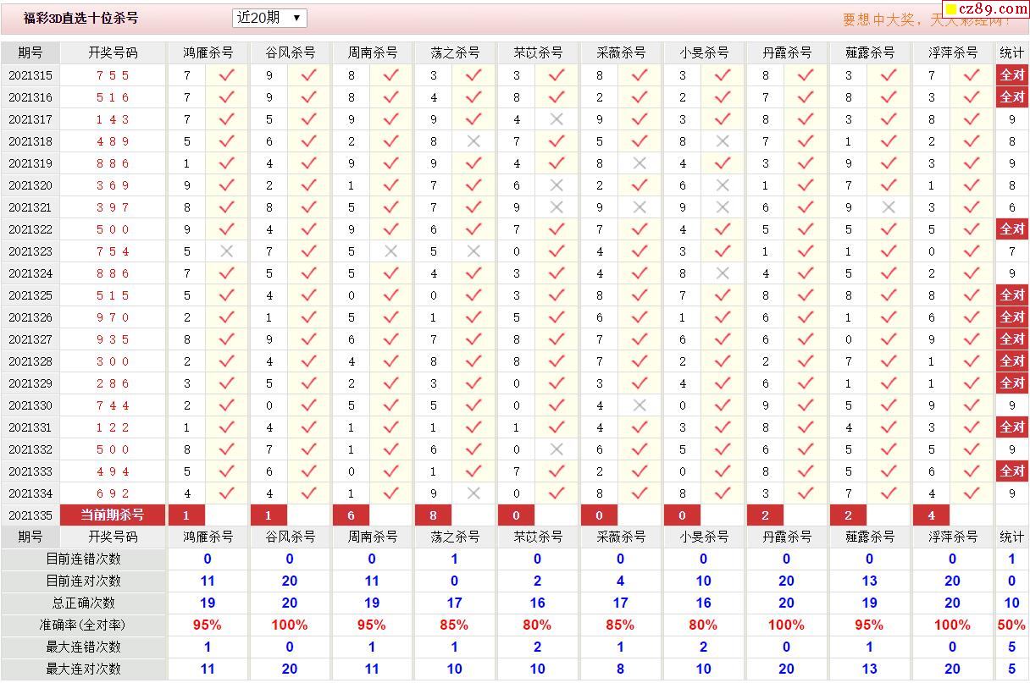Click the red checkmark in row 2021315 under 鸿雁杀号
Viewport: 1030px width, 683px height.
[226, 75]
